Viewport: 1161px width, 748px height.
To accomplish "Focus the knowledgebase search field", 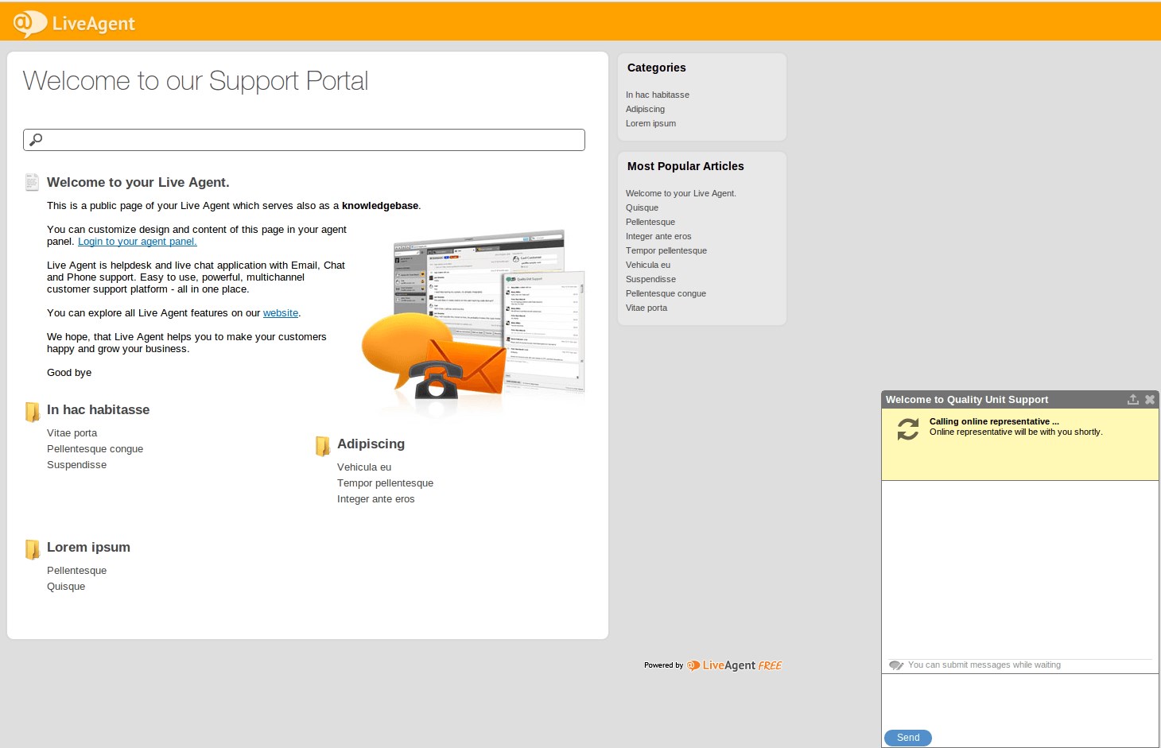I will point(304,140).
